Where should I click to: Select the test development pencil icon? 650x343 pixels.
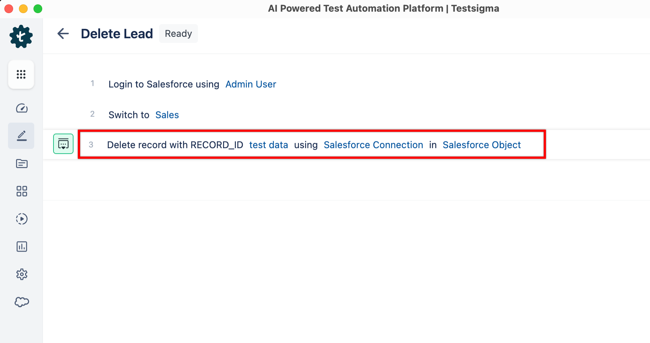coord(21,136)
